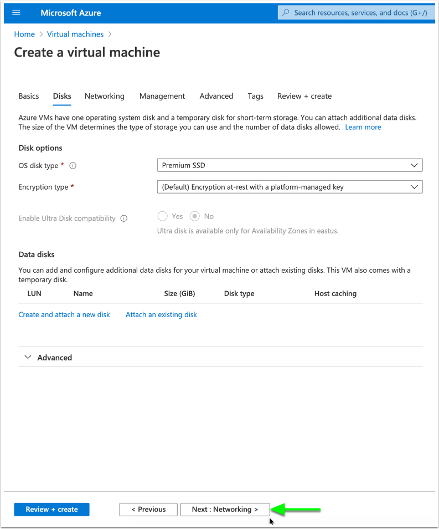
Task: Select the Disks tab
Action: (62, 96)
